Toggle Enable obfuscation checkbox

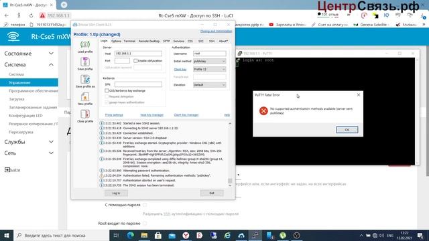(x=135, y=61)
